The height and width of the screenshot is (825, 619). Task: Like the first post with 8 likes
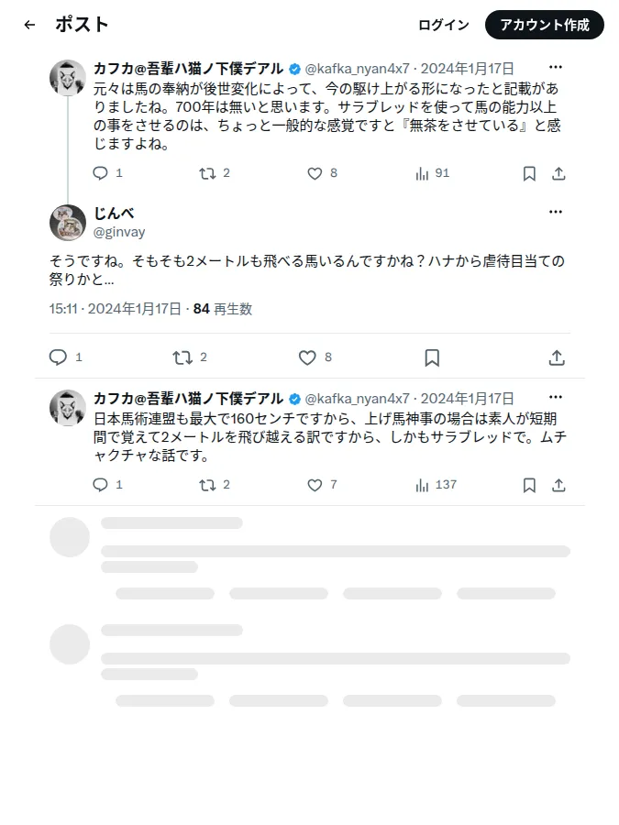tap(322, 173)
